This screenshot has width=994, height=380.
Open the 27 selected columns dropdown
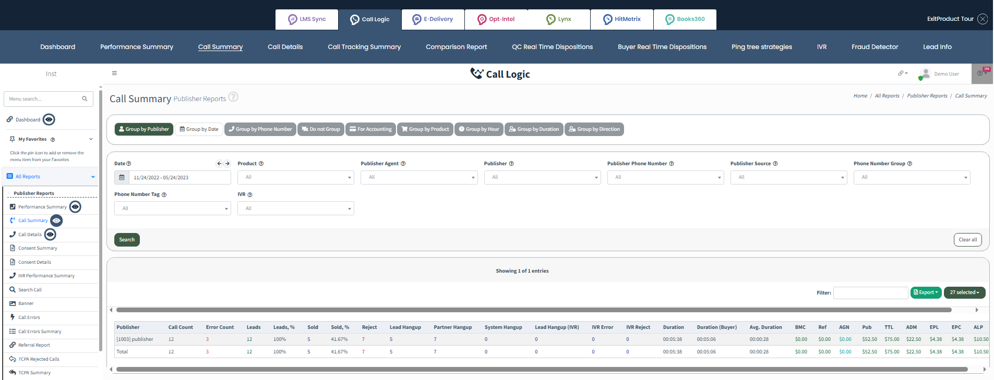coord(964,292)
